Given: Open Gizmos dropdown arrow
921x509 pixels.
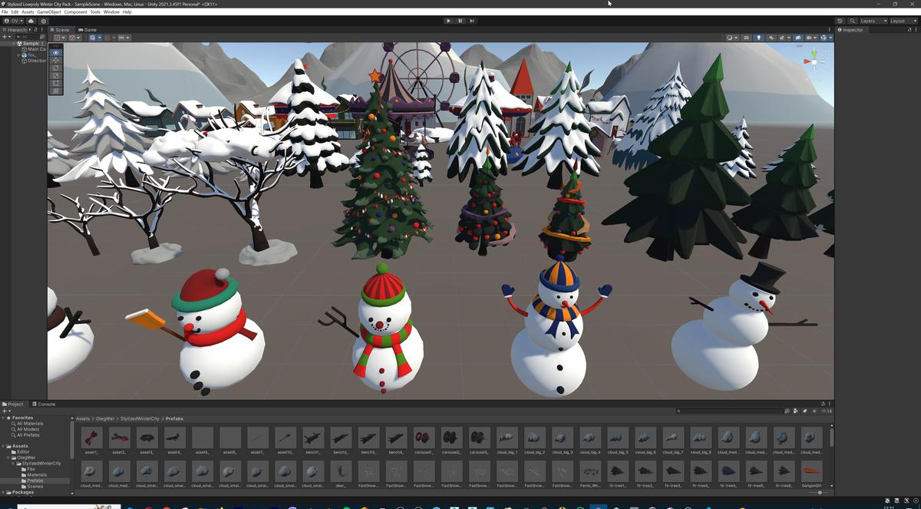Looking at the screenshot, I should click(830, 38).
